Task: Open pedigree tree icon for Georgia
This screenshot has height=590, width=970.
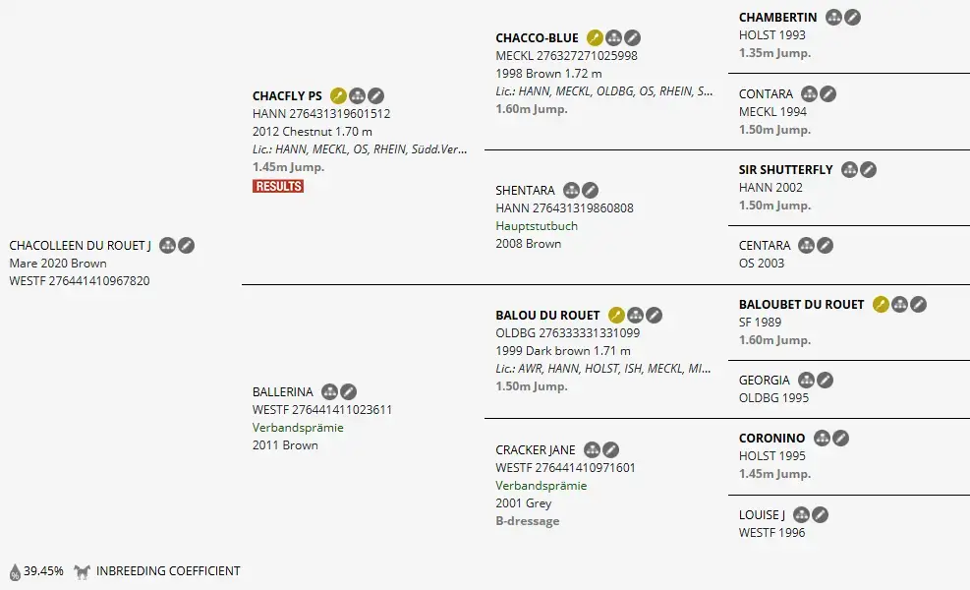Action: click(806, 381)
